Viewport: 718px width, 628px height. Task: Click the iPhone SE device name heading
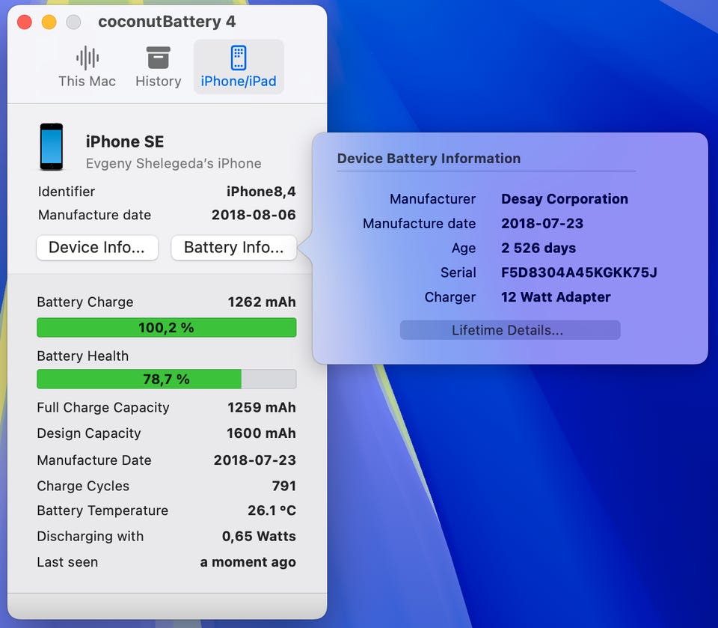[125, 141]
